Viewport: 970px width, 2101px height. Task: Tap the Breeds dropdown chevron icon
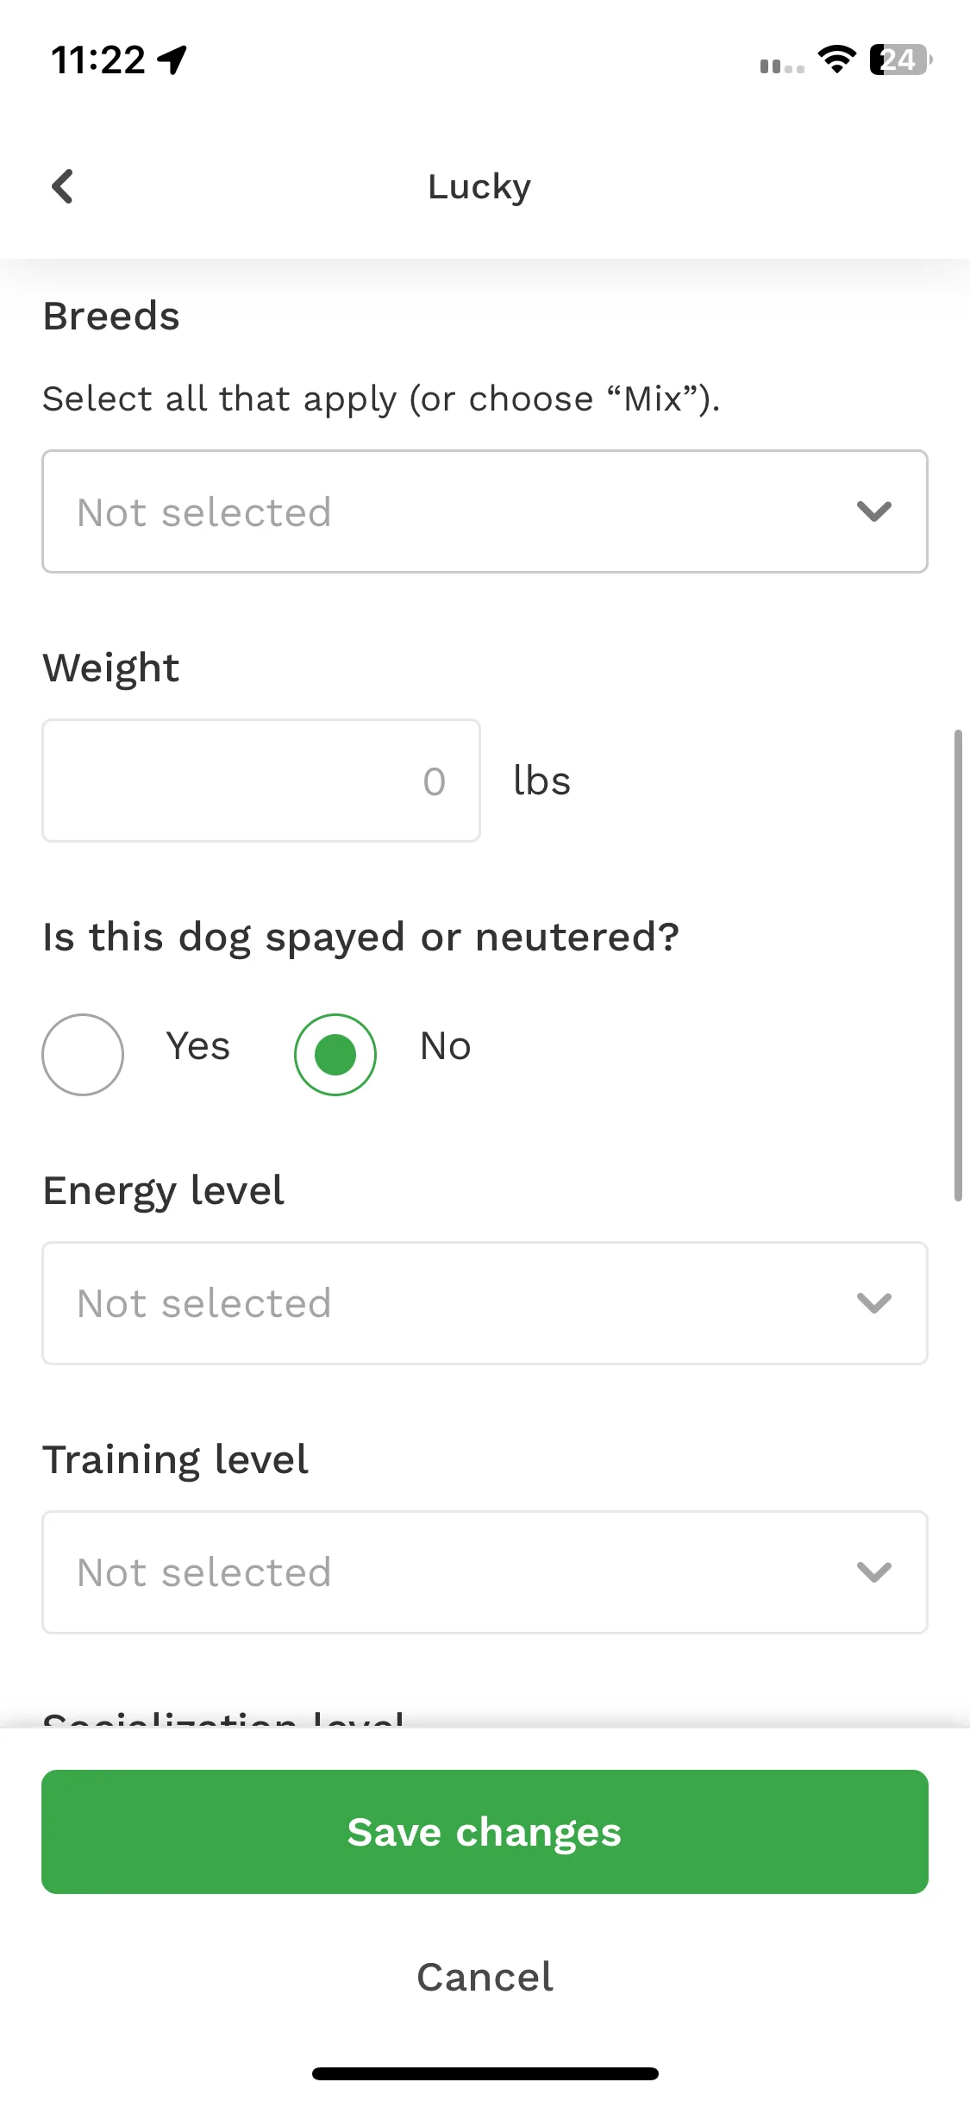coord(874,511)
